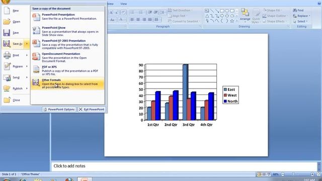Click Center alignment icon

coord(138,20)
